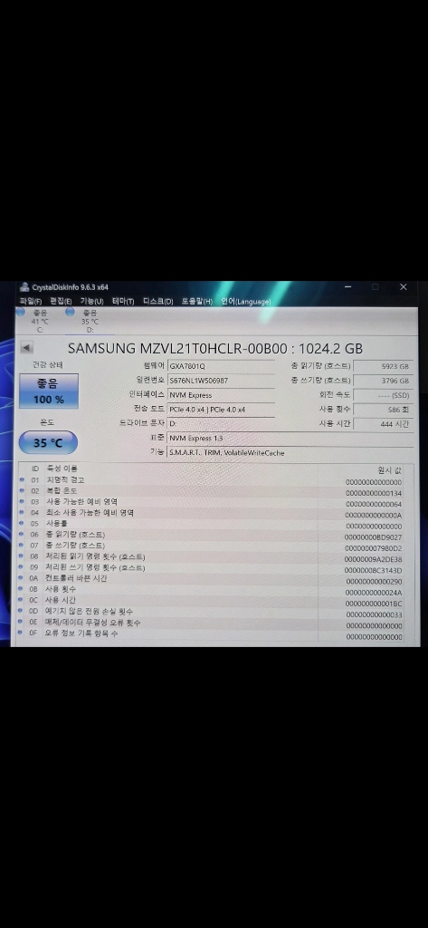428x928 pixels.
Task: Select row 0C 사용 시간 attribute
Action: [x=212, y=601]
